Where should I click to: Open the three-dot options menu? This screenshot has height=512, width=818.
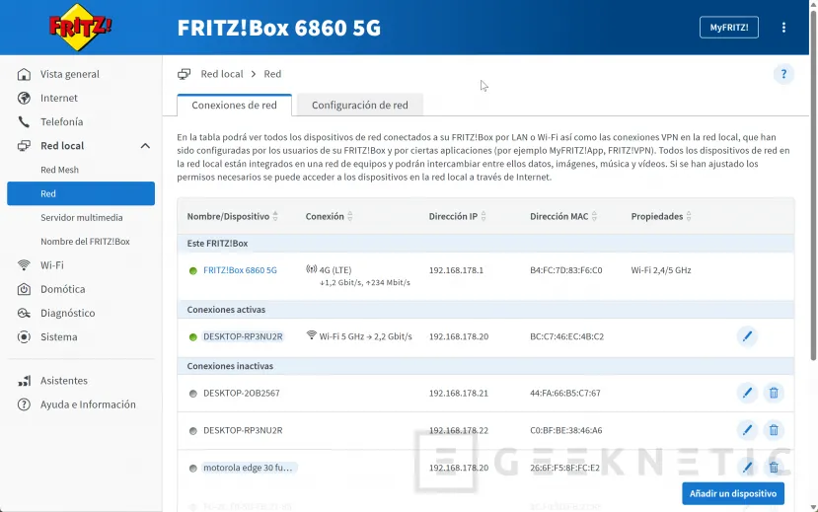(783, 28)
